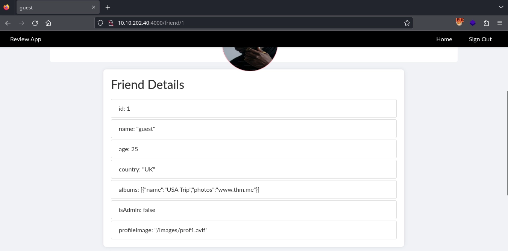Close the guest tab
508x251 pixels.
coord(94,8)
